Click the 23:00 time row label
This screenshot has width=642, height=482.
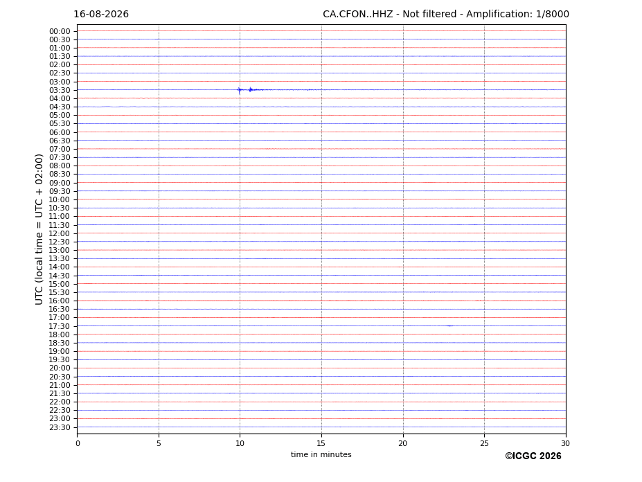coord(60,419)
